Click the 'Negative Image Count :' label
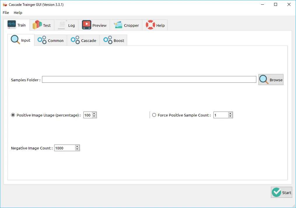 [x=32, y=148]
